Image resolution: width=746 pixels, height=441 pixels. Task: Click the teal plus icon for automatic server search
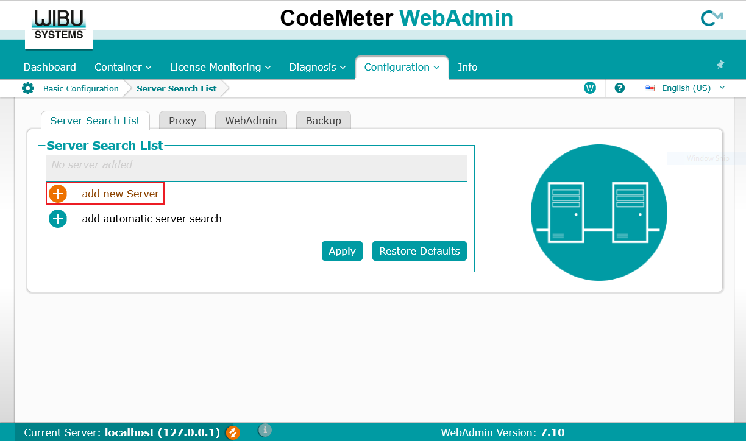58,219
